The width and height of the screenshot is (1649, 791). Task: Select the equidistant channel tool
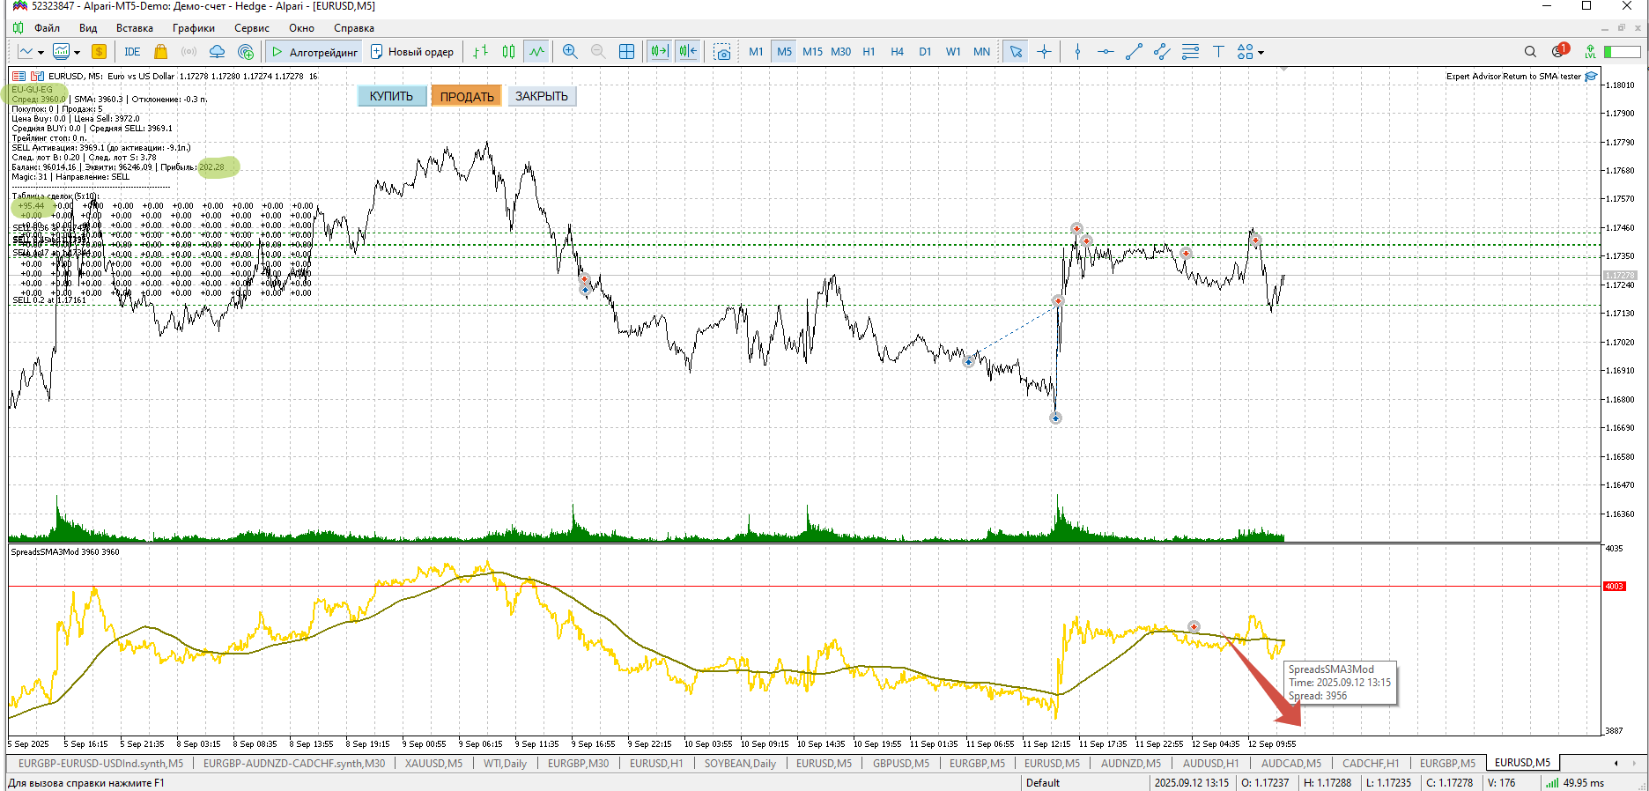[x=1162, y=52]
